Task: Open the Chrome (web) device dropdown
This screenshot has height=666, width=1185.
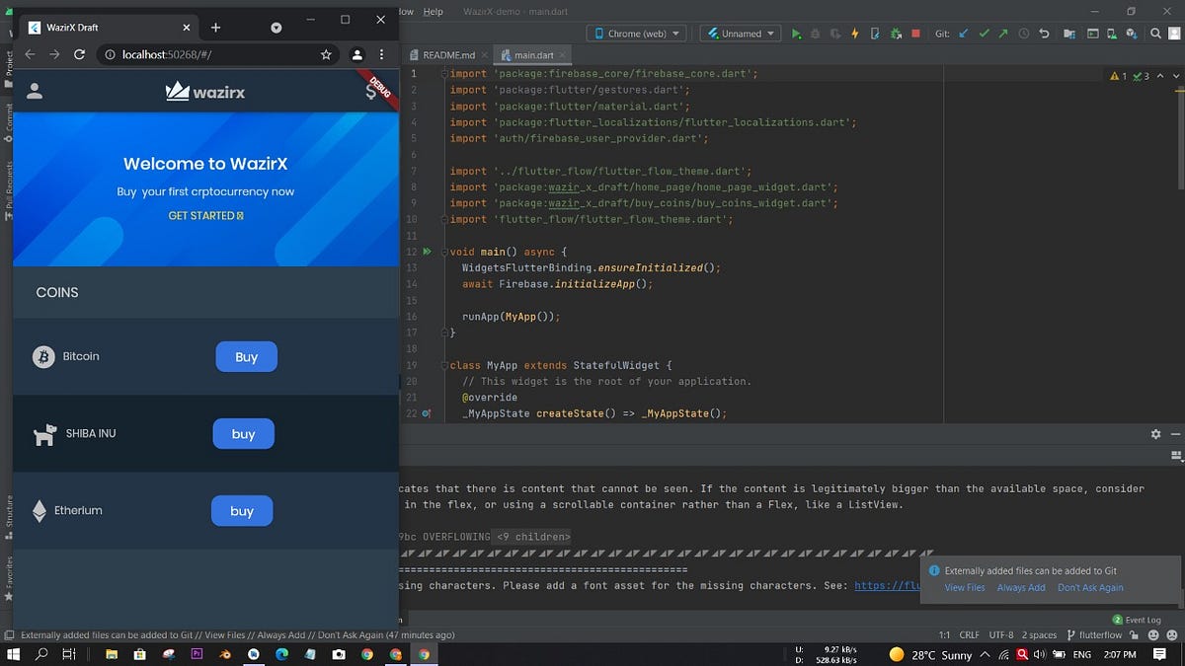Action: (x=636, y=33)
